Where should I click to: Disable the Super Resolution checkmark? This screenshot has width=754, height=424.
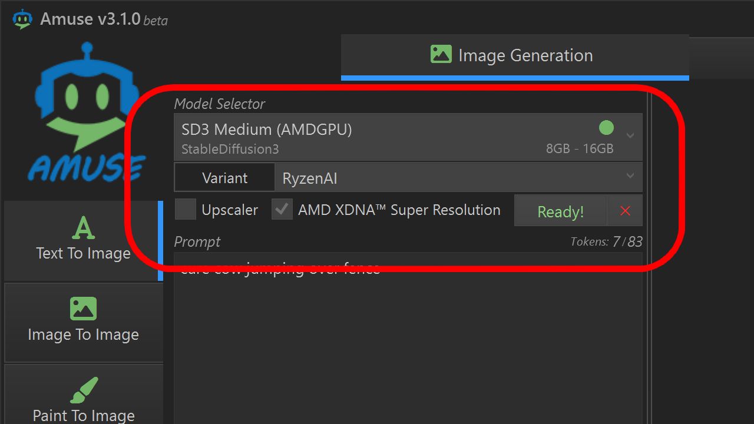pyautogui.click(x=282, y=209)
